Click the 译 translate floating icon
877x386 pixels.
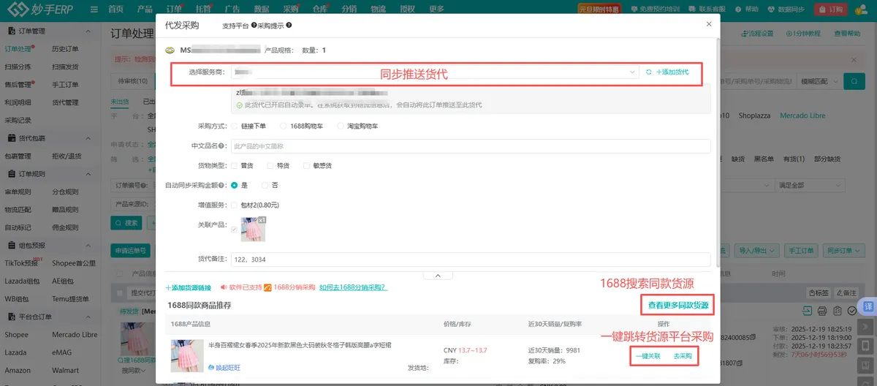pos(868,306)
